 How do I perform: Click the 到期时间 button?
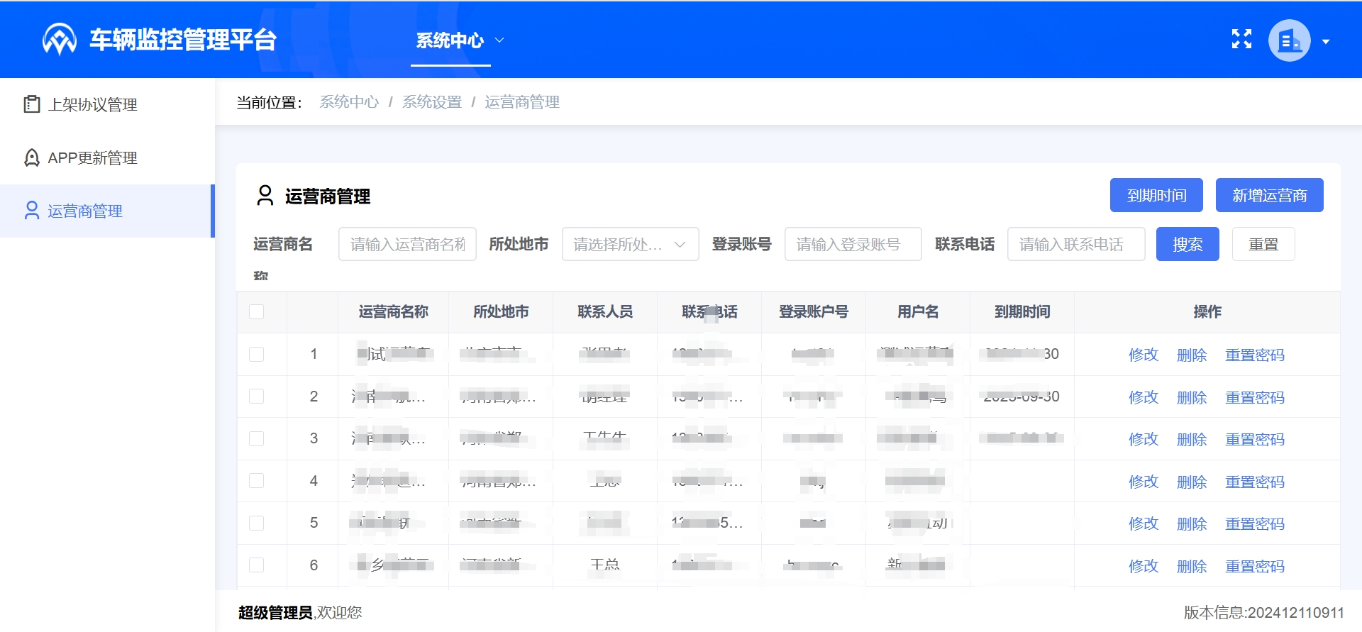pos(1156,195)
